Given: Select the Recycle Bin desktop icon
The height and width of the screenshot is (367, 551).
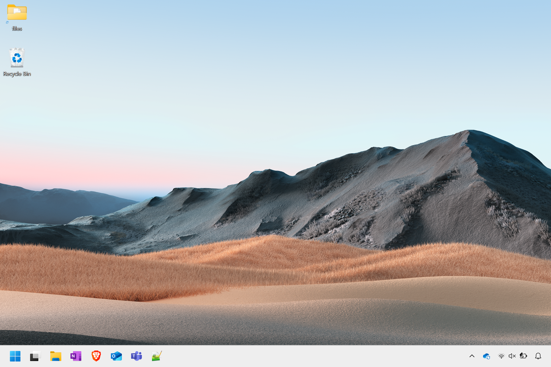Looking at the screenshot, I should pyautogui.click(x=17, y=58).
